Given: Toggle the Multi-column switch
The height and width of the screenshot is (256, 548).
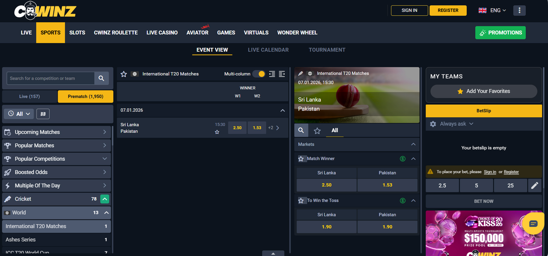Looking at the screenshot, I should click(x=259, y=74).
